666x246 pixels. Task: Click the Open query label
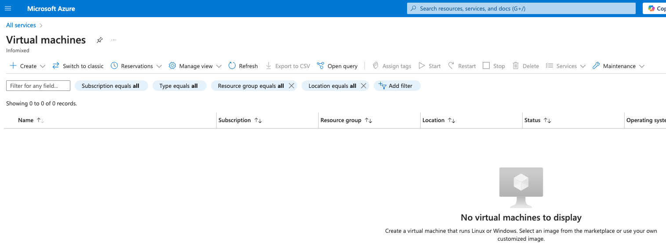342,66
